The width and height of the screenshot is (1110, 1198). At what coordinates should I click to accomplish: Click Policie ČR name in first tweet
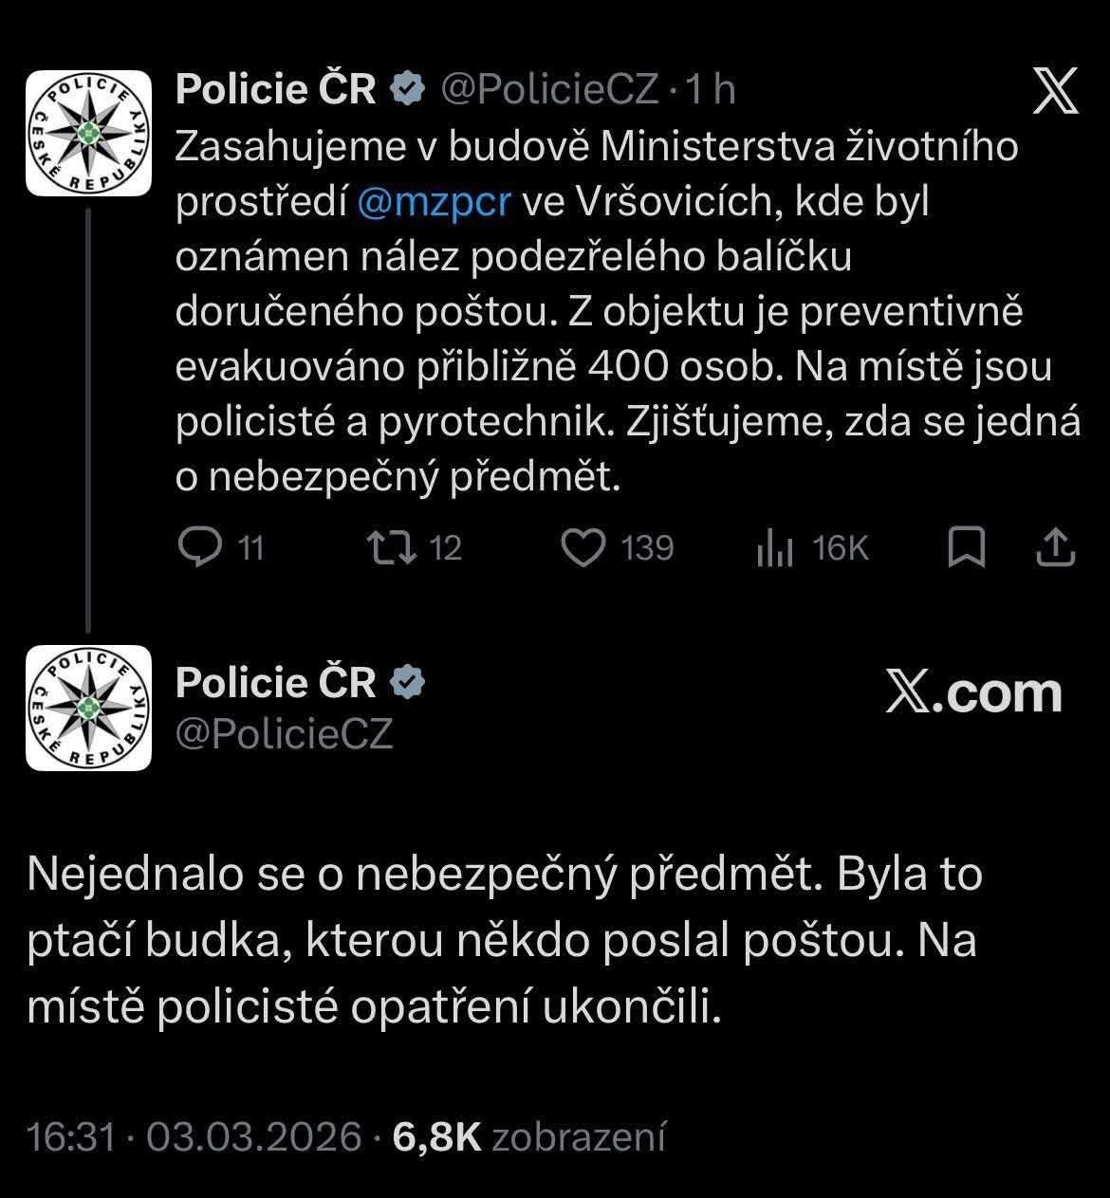[276, 90]
